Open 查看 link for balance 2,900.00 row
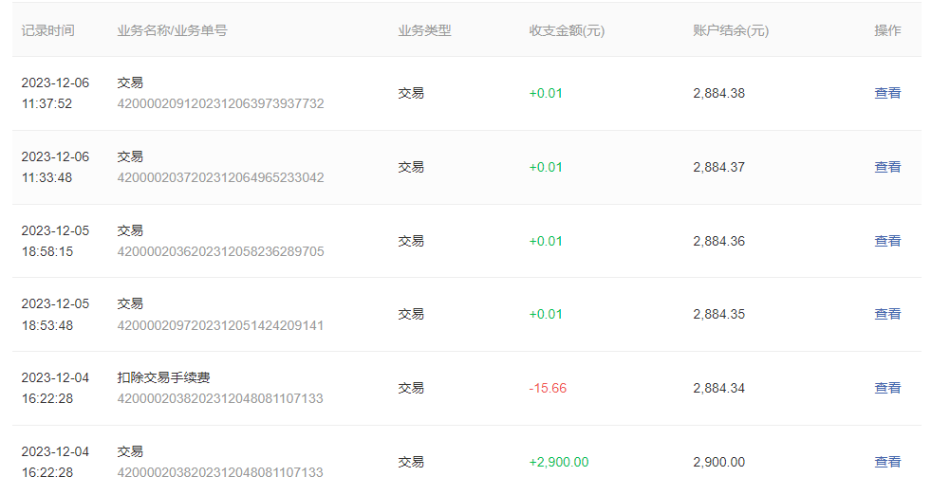 887,462
